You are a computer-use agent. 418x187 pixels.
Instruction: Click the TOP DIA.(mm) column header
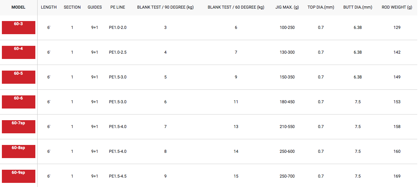321,8
